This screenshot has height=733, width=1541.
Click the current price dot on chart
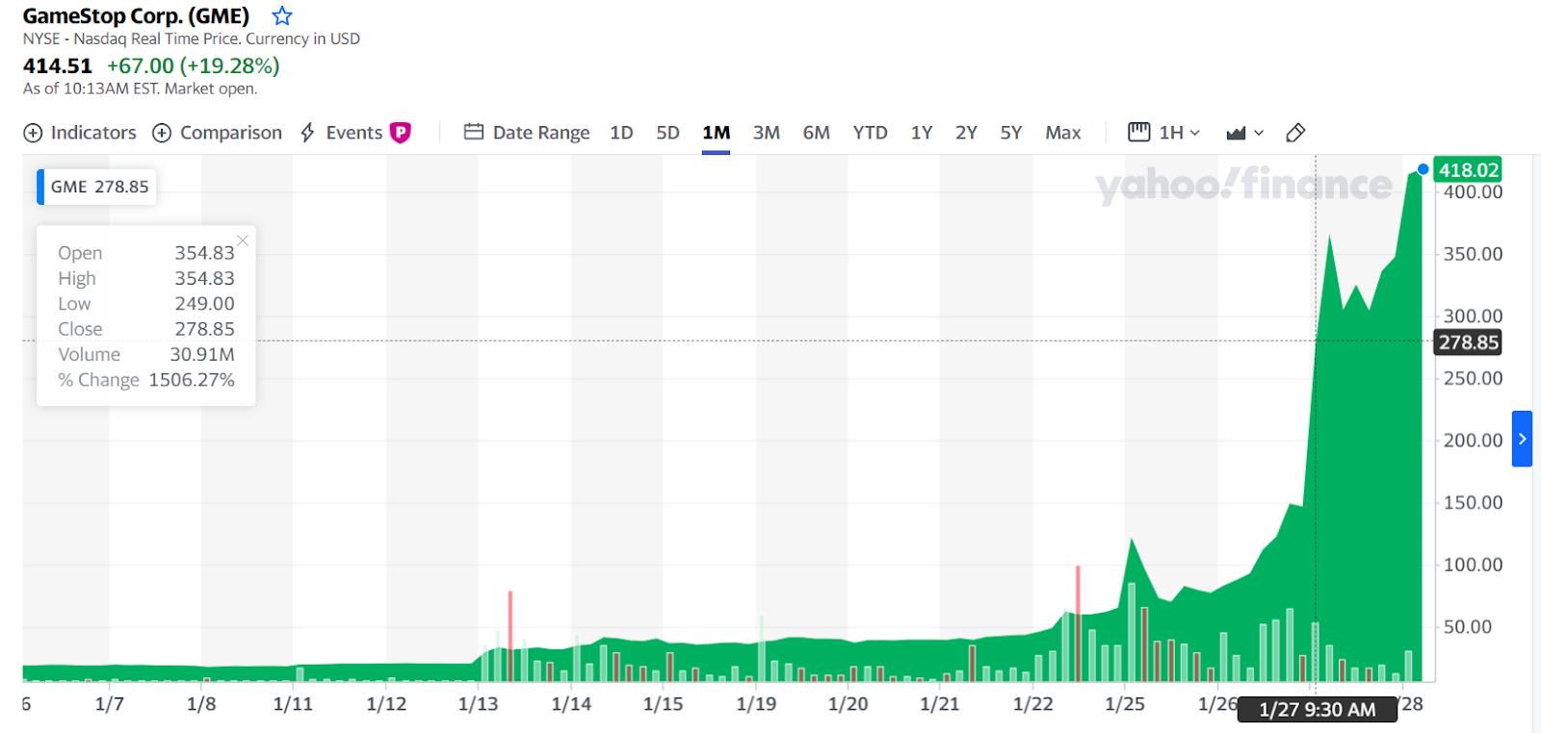click(x=1423, y=169)
